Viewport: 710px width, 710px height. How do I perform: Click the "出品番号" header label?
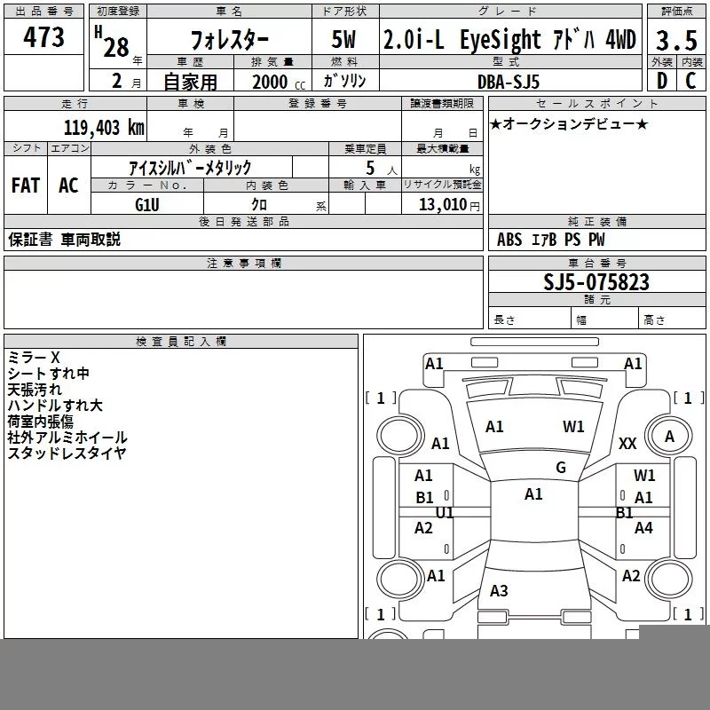click(43, 12)
